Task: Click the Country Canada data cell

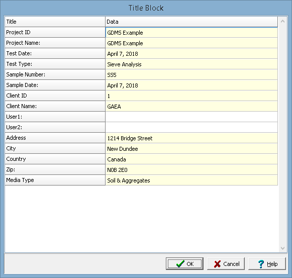Action: pyautogui.click(x=191, y=159)
